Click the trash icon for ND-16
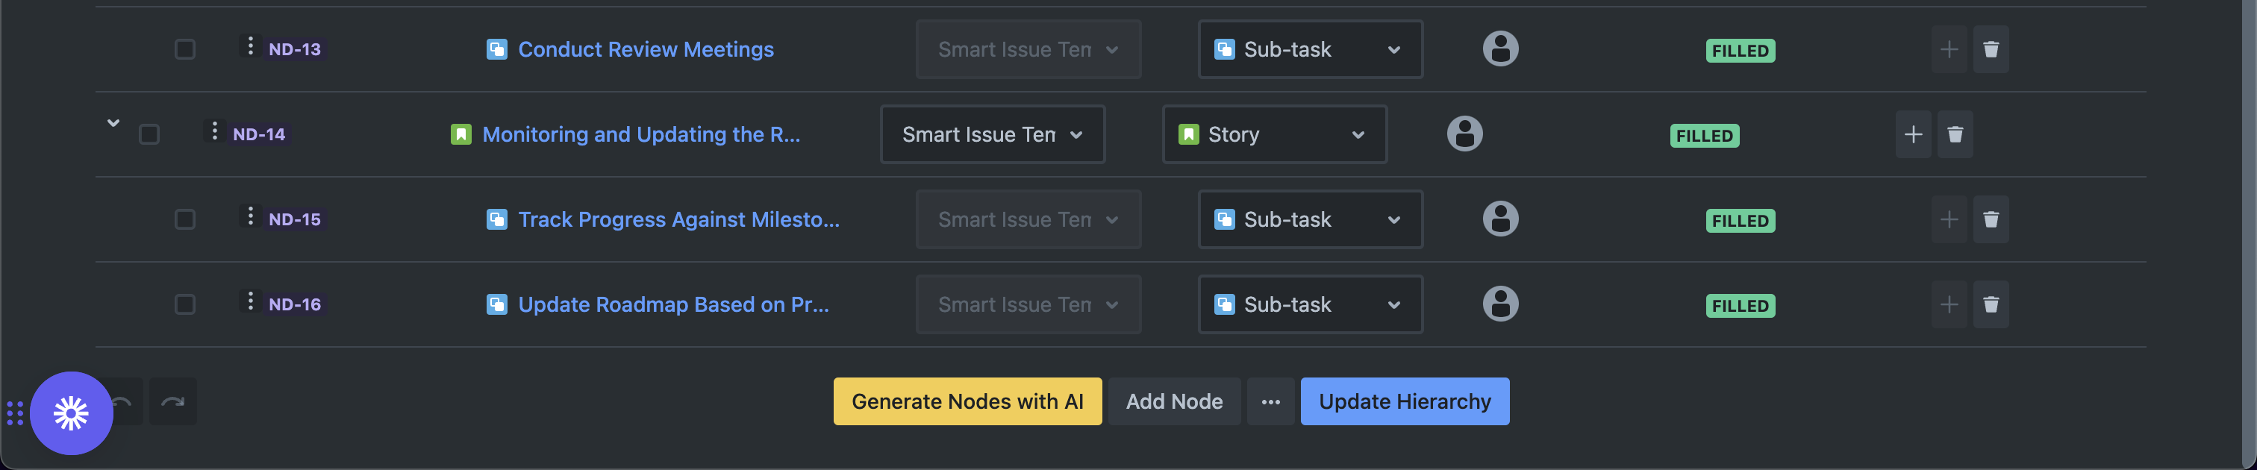This screenshot has height=470, width=2257. [1990, 304]
